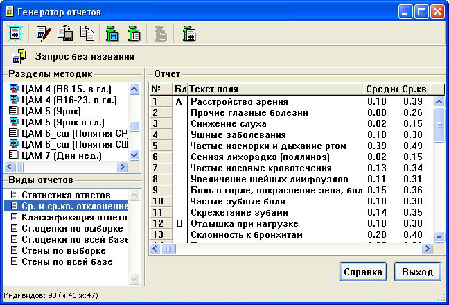Click row 'Прочие глазные болезни'
Viewport: 449px width, 305px height.
tap(289, 112)
